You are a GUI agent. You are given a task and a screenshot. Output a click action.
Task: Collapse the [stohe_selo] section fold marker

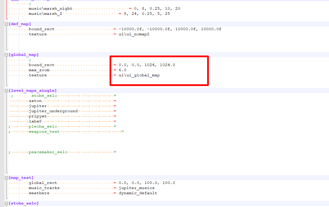6,204
